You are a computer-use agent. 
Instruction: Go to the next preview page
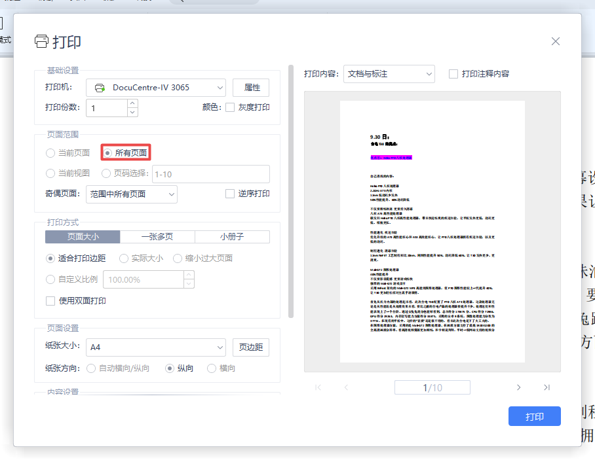(518, 387)
